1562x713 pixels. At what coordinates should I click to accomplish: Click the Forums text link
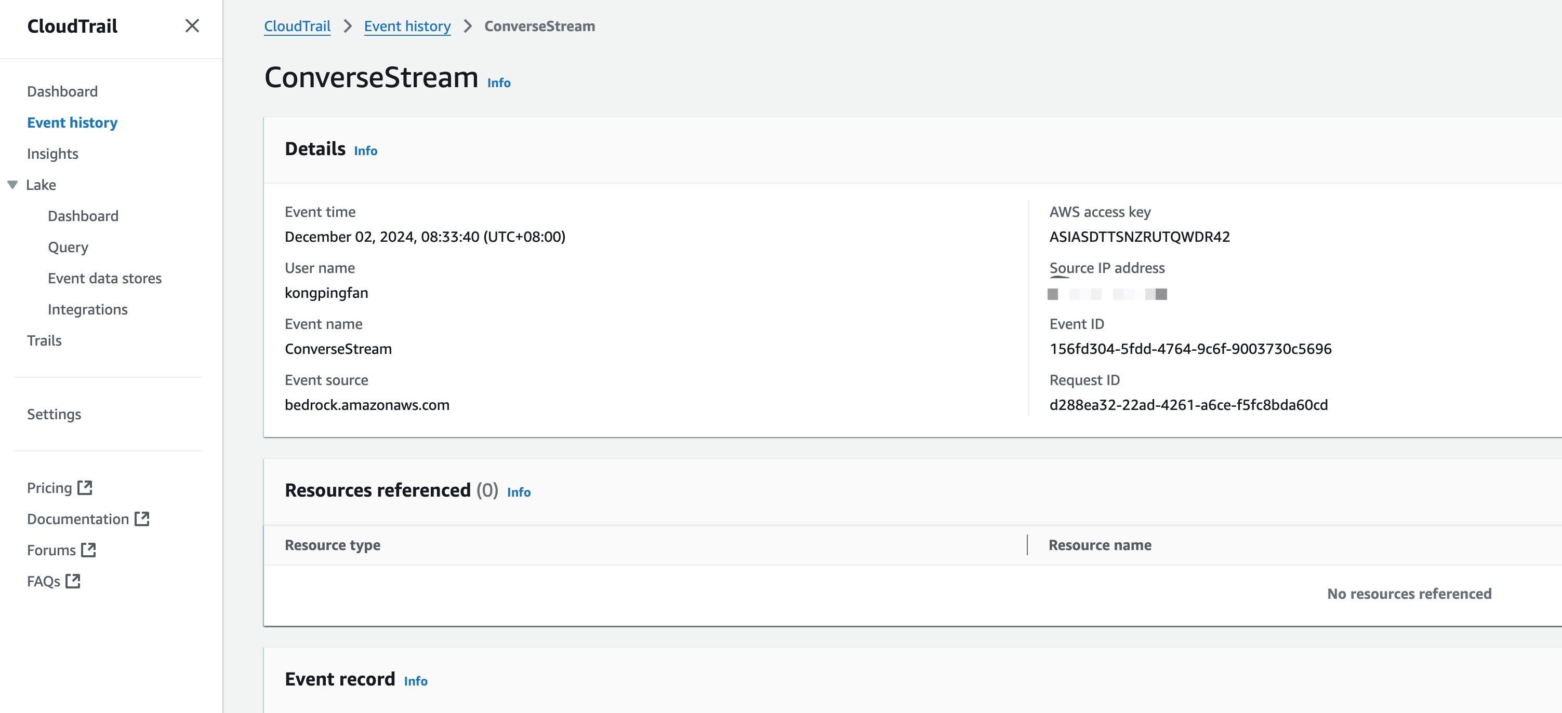tap(51, 550)
